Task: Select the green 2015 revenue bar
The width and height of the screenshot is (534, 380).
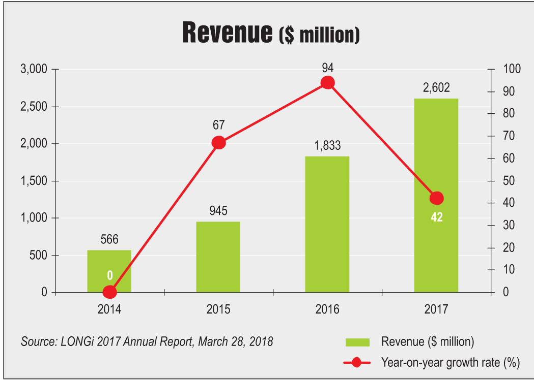Action: [218, 257]
